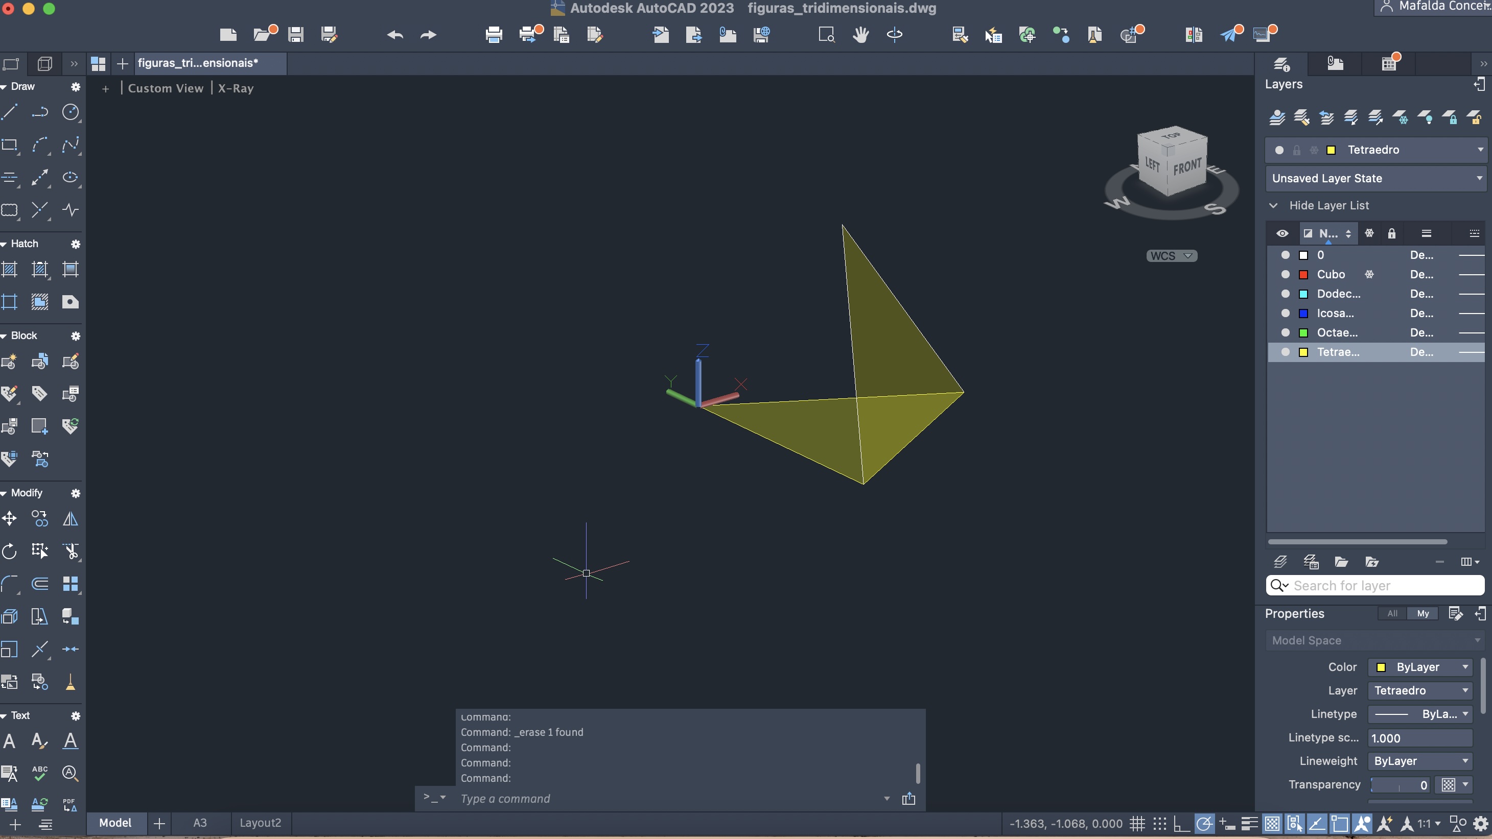Image resolution: width=1492 pixels, height=839 pixels.
Task: Click the X-Ray visual style label
Action: coord(236,88)
